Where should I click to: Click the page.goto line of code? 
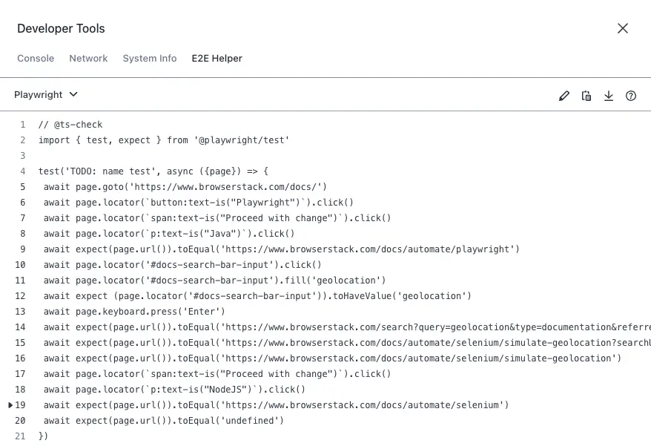185,187
